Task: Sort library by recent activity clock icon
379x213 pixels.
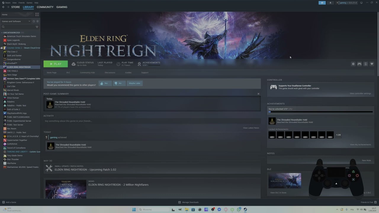Action: pyautogui.click(x=34, y=21)
